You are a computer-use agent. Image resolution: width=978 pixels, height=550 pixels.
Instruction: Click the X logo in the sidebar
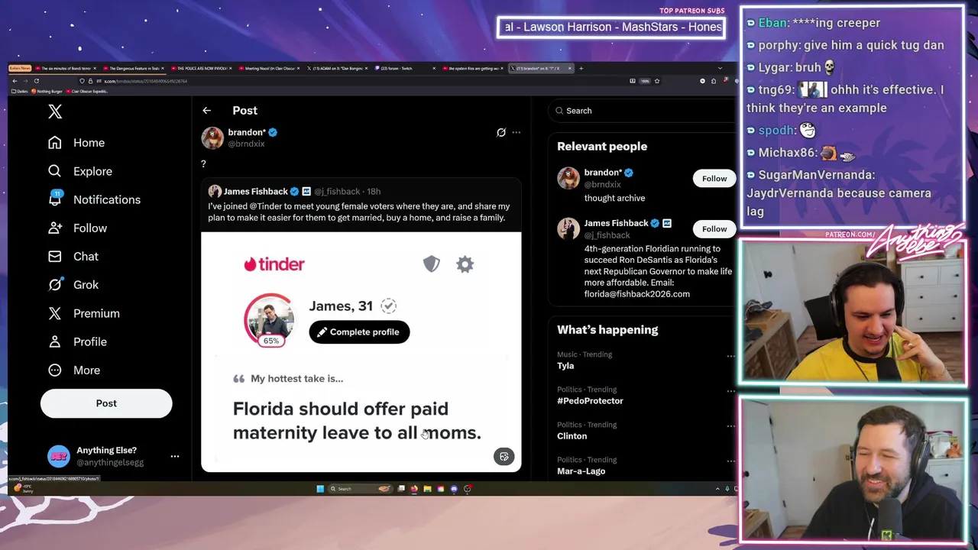(55, 112)
